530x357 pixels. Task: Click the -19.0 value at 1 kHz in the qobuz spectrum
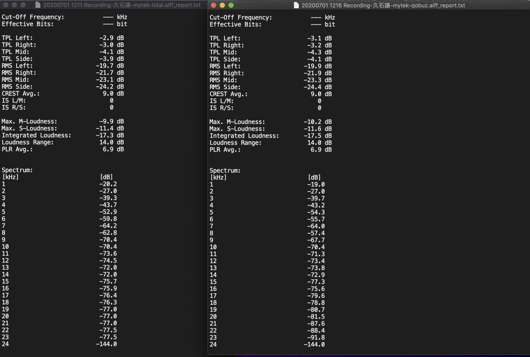pos(316,184)
